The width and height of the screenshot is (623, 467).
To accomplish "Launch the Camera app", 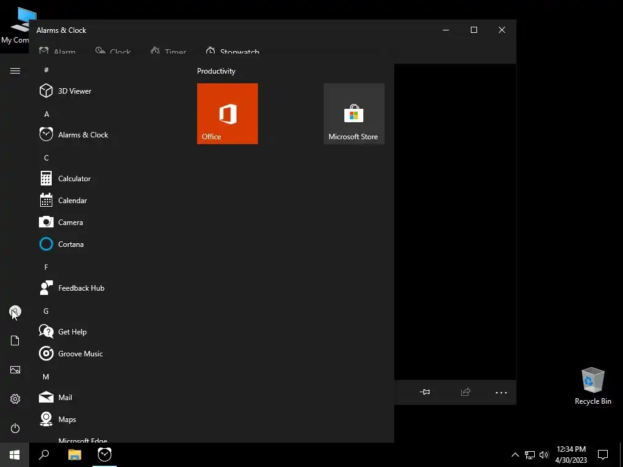I will point(107,222).
